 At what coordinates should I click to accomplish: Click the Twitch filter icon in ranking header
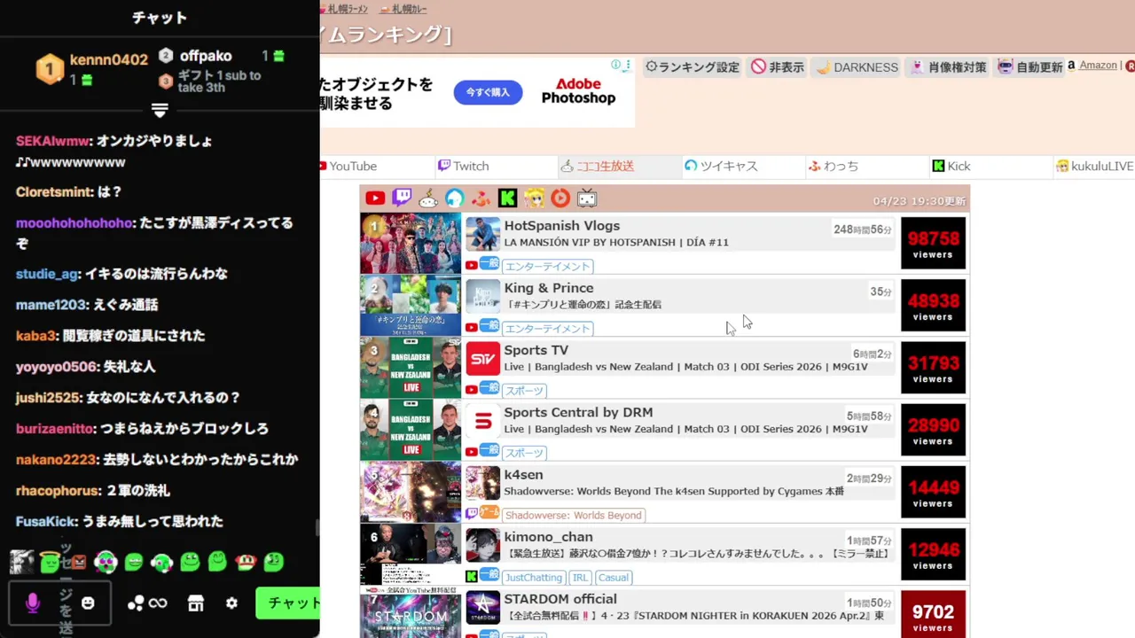(402, 198)
